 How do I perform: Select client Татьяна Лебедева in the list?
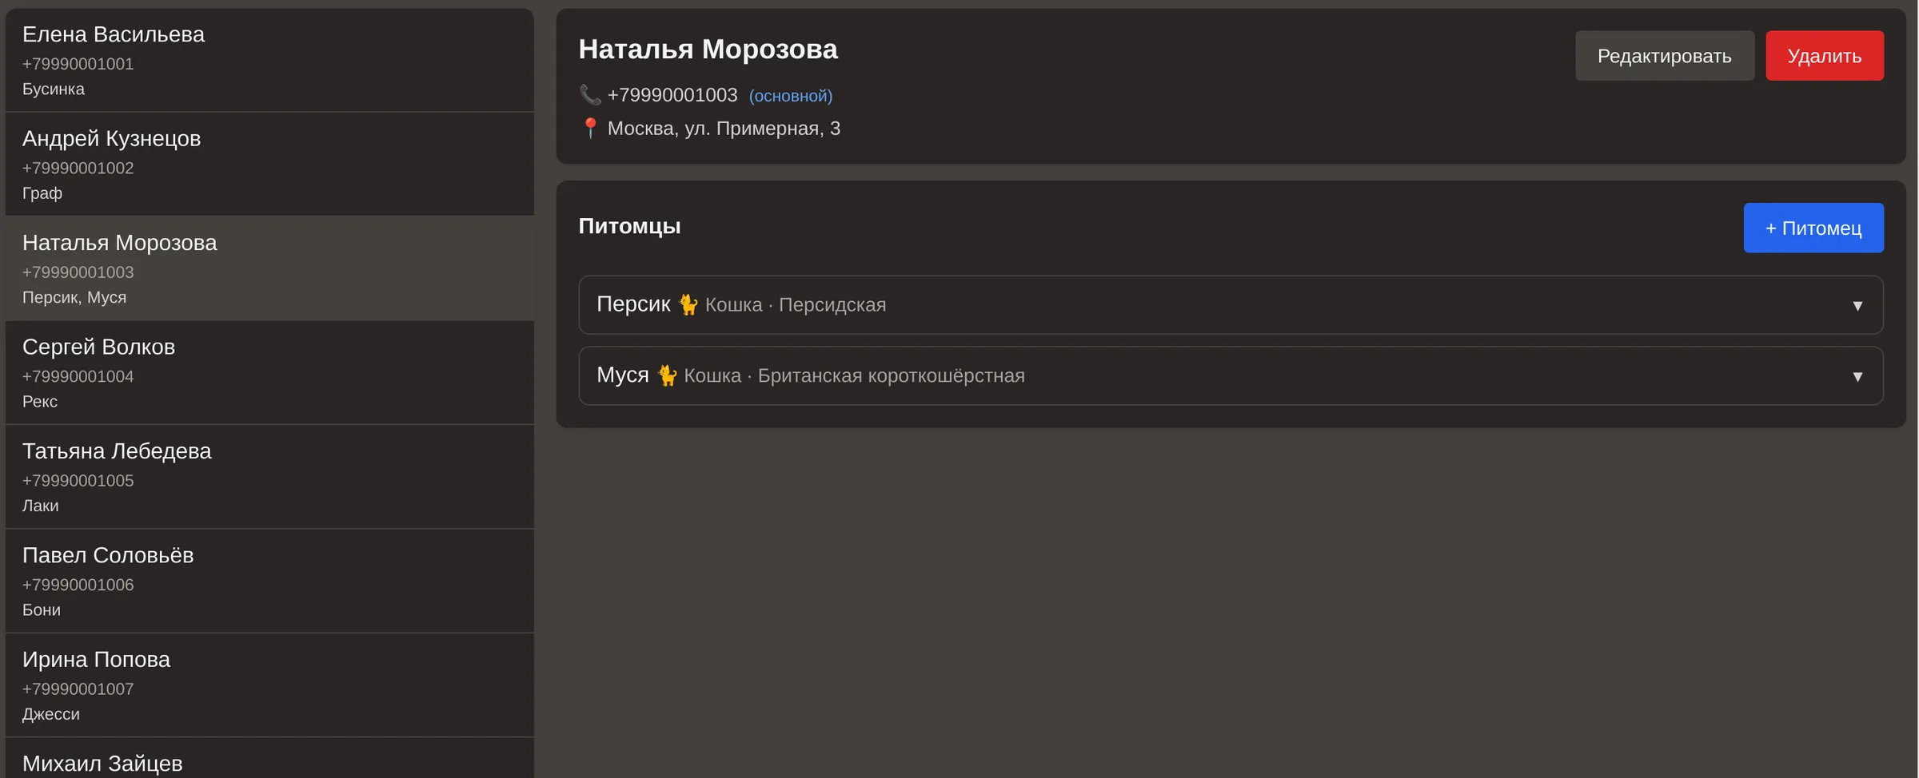click(x=269, y=477)
